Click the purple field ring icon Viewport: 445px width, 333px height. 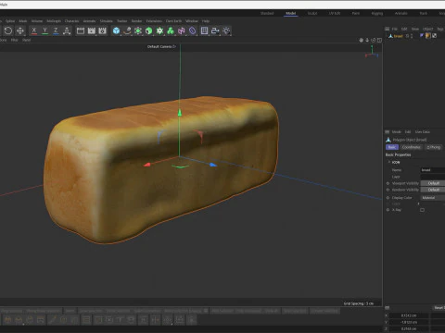(x=193, y=31)
